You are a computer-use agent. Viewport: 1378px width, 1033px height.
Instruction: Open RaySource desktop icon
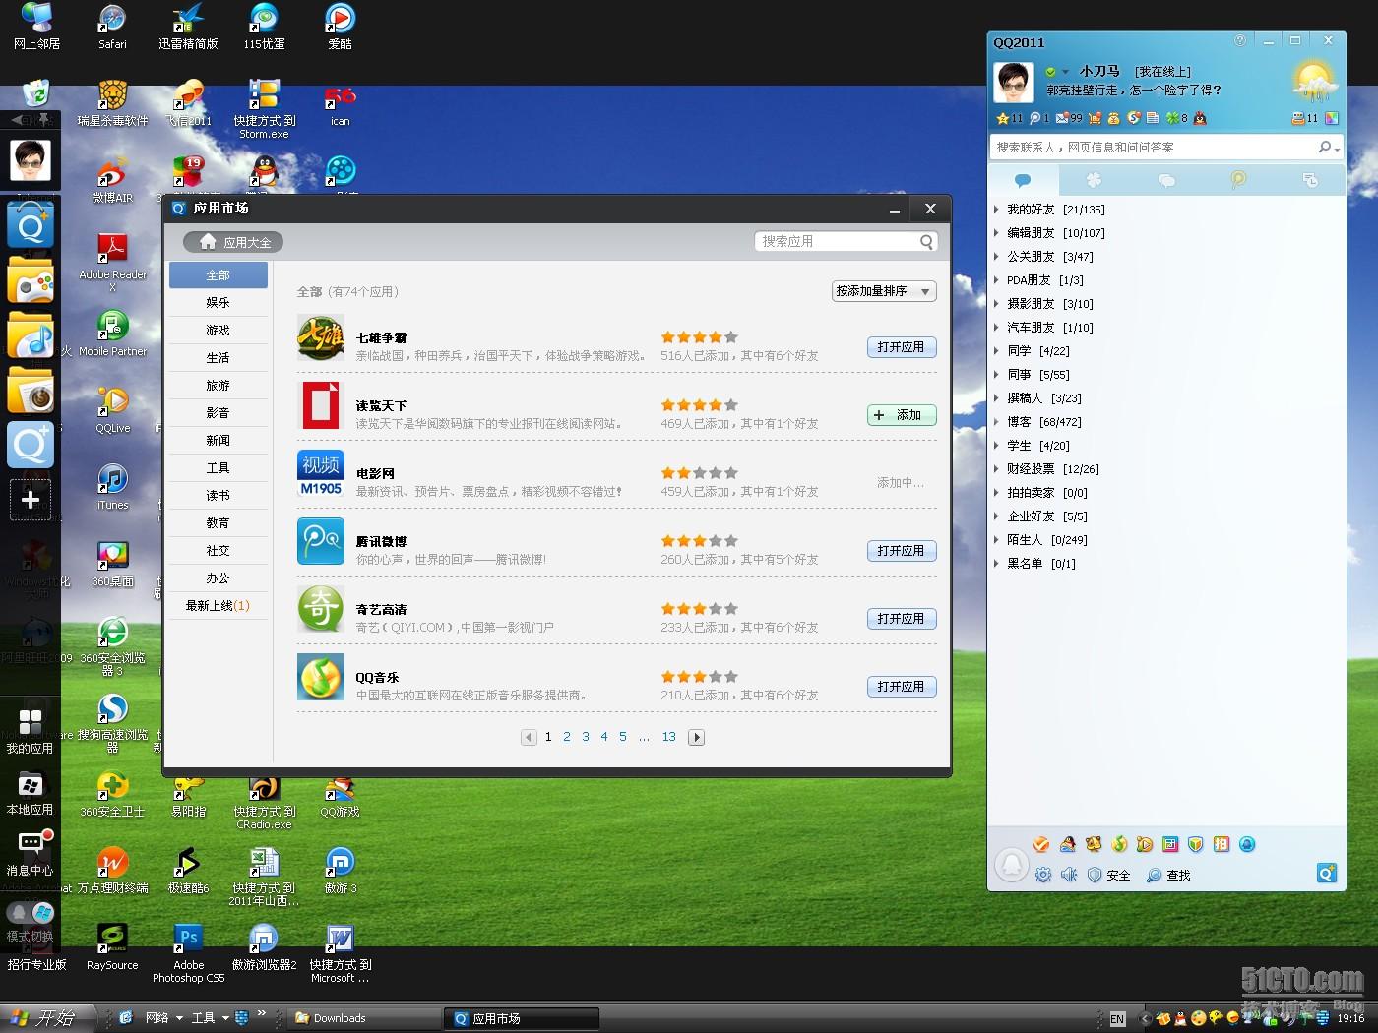(112, 947)
